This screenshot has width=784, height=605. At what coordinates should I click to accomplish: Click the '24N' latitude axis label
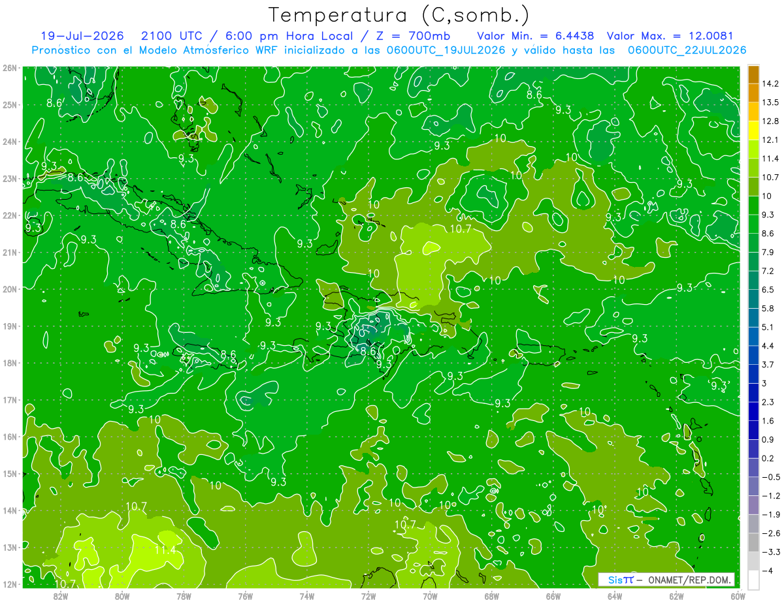(9, 142)
